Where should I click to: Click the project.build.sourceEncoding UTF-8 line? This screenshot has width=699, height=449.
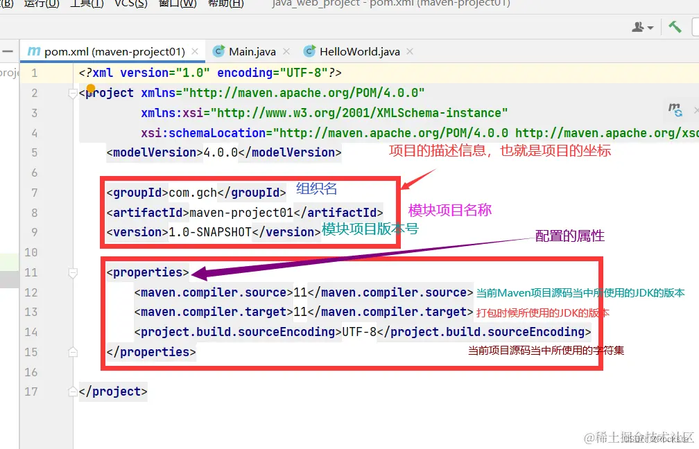coord(363,332)
